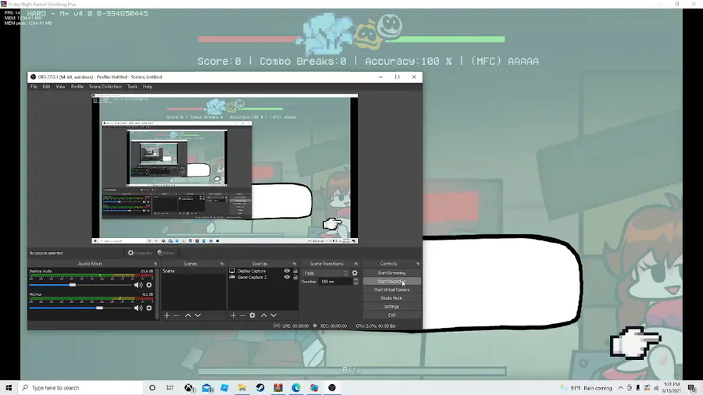Move source up in Sources panel

264,315
